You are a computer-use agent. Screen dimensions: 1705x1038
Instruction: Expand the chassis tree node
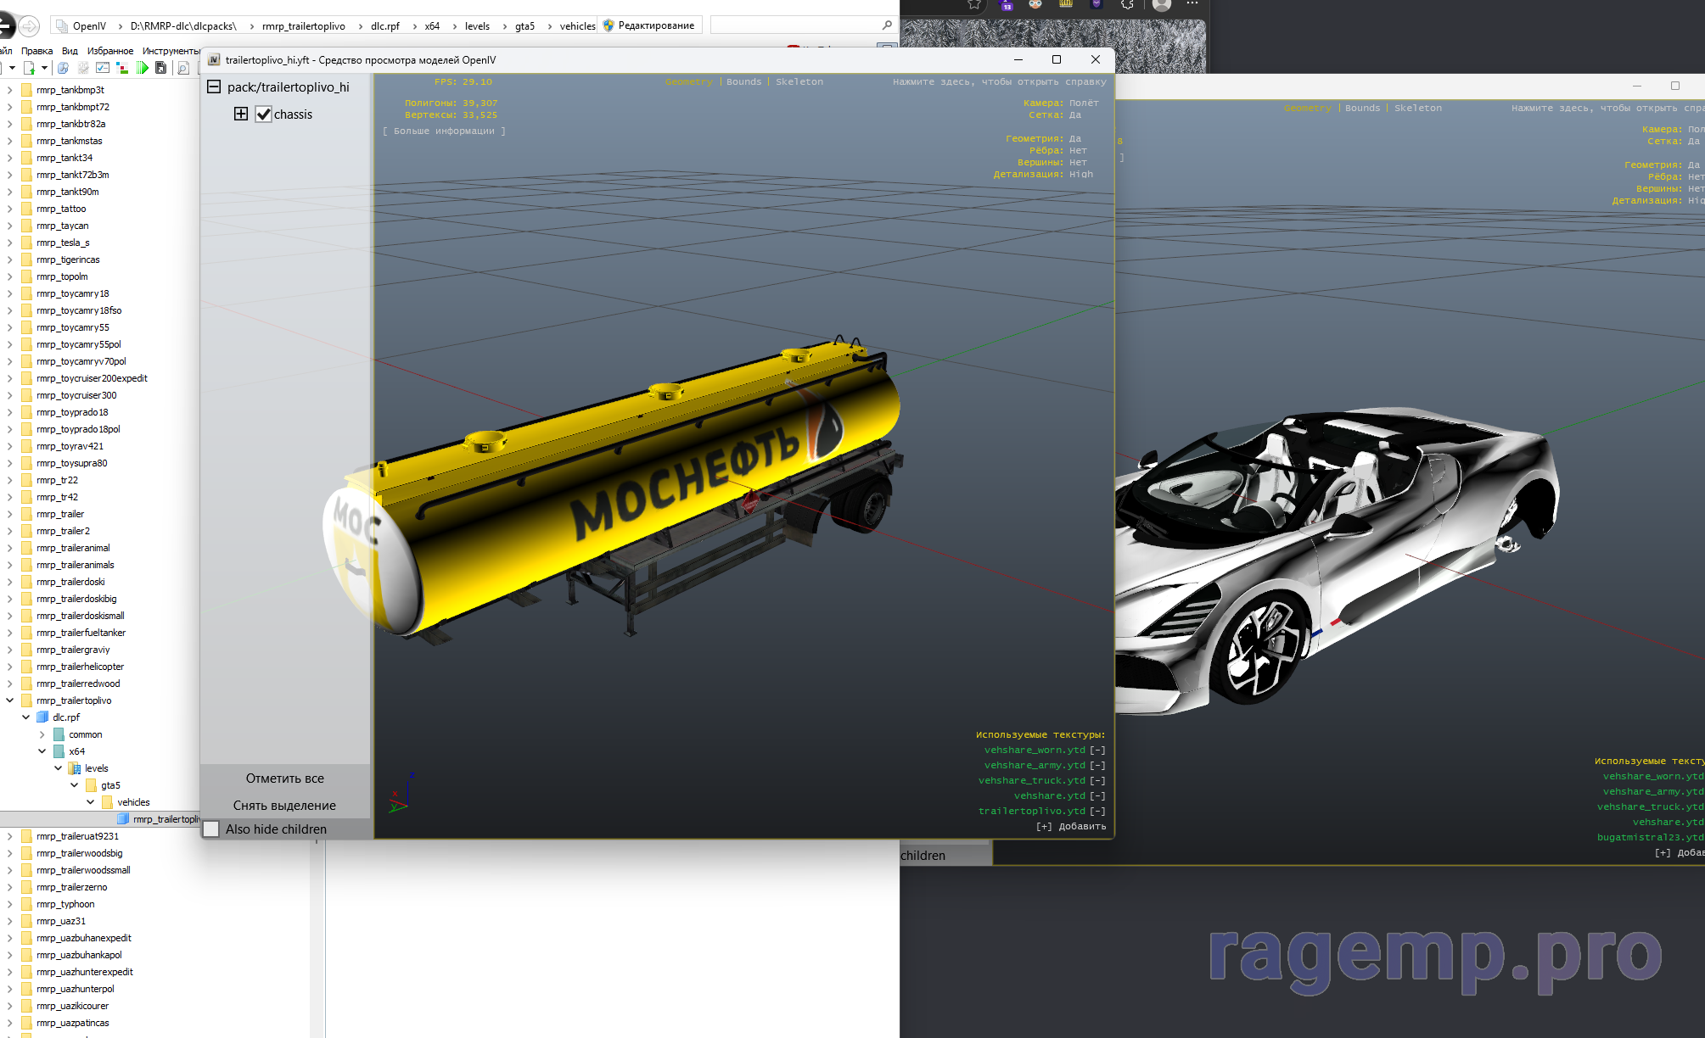(241, 114)
